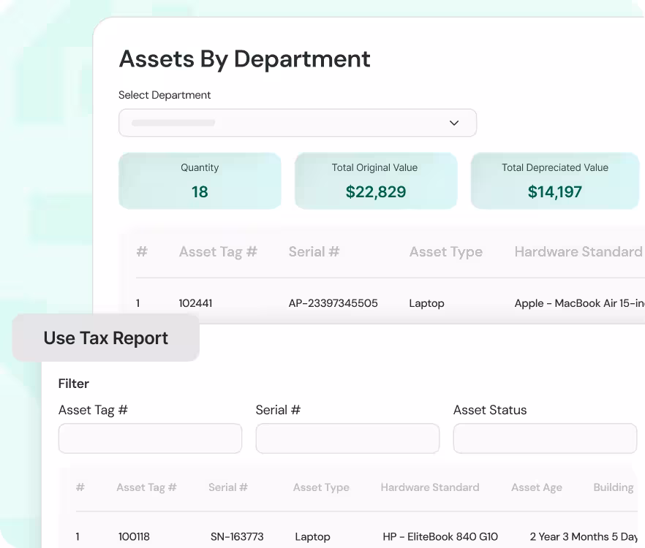Click the Assets By Department heading
Screen dimensions: 645x548
tap(244, 59)
